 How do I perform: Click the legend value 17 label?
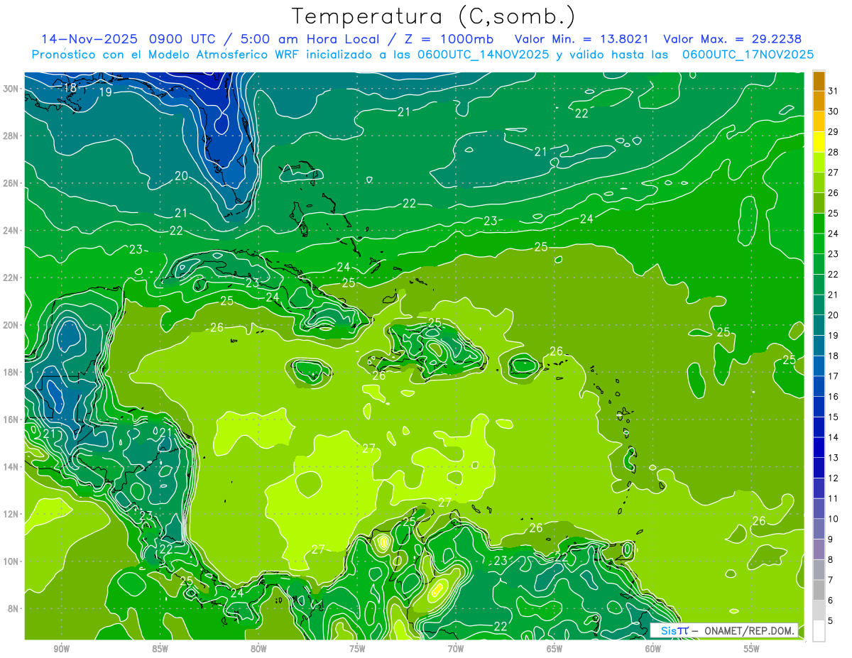[x=834, y=376]
